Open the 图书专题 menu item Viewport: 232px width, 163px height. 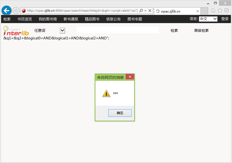click(135, 19)
